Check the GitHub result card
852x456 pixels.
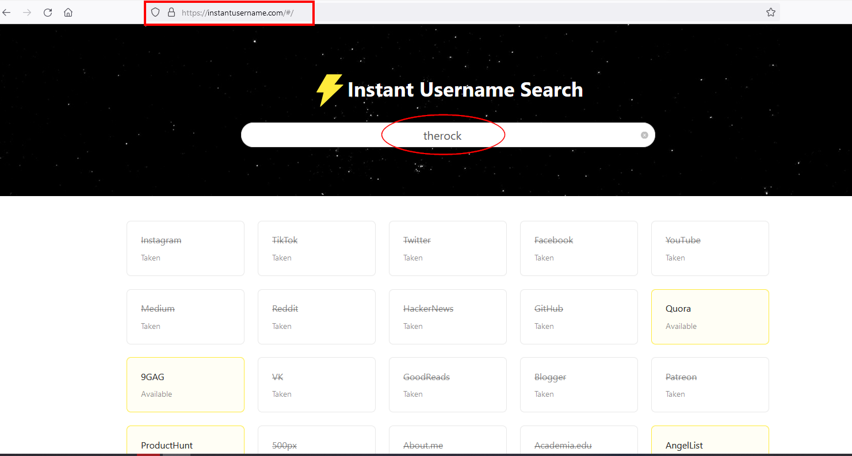[579, 317]
